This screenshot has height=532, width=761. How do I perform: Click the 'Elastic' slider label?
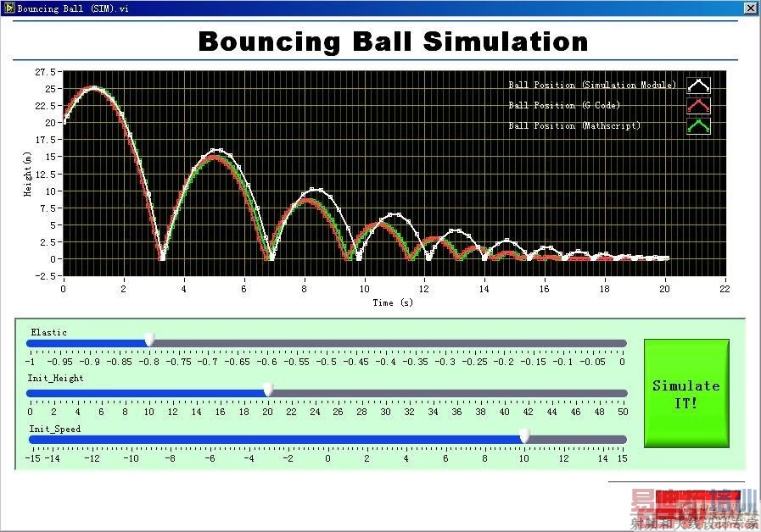pyautogui.click(x=48, y=332)
